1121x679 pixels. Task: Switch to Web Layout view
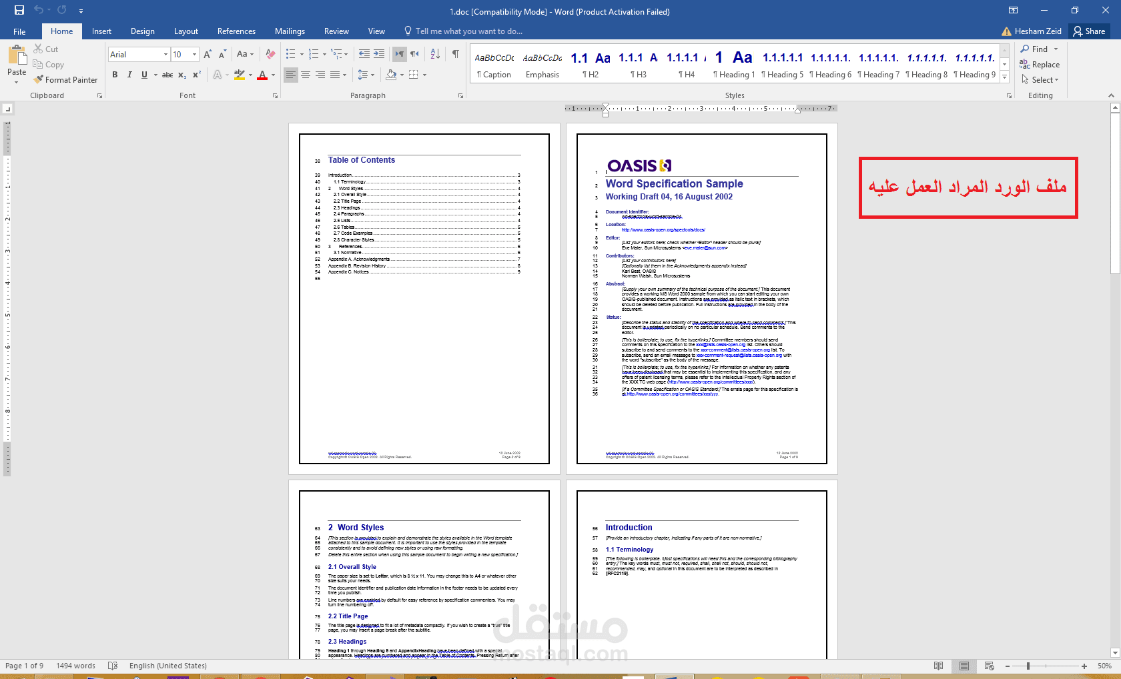point(990,666)
